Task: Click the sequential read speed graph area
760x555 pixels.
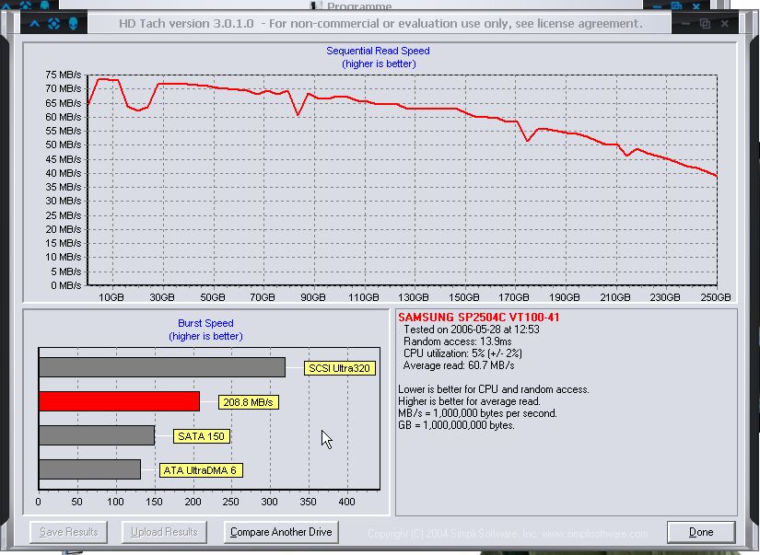Action: coord(403,179)
